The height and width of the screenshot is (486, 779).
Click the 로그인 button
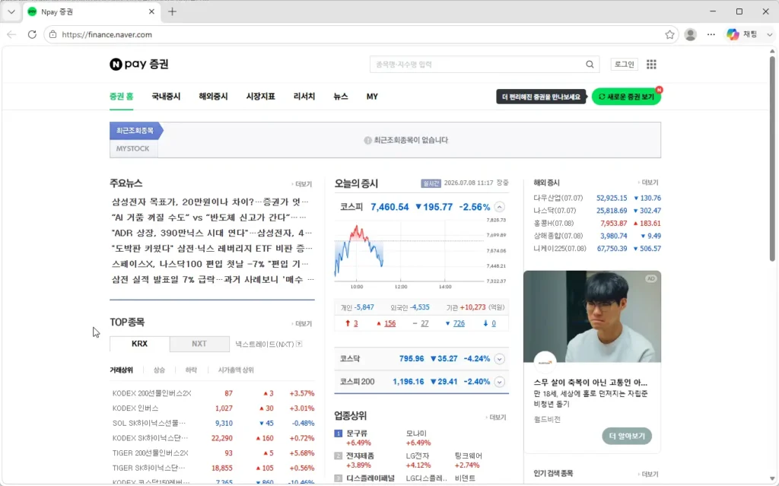(624, 64)
